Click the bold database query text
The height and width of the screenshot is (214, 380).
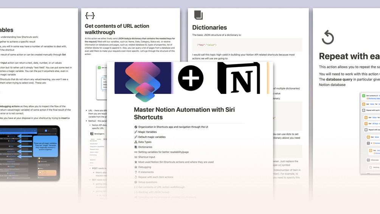(339, 79)
